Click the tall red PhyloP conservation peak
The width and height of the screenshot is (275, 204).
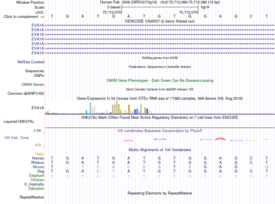pyautogui.click(x=221, y=139)
